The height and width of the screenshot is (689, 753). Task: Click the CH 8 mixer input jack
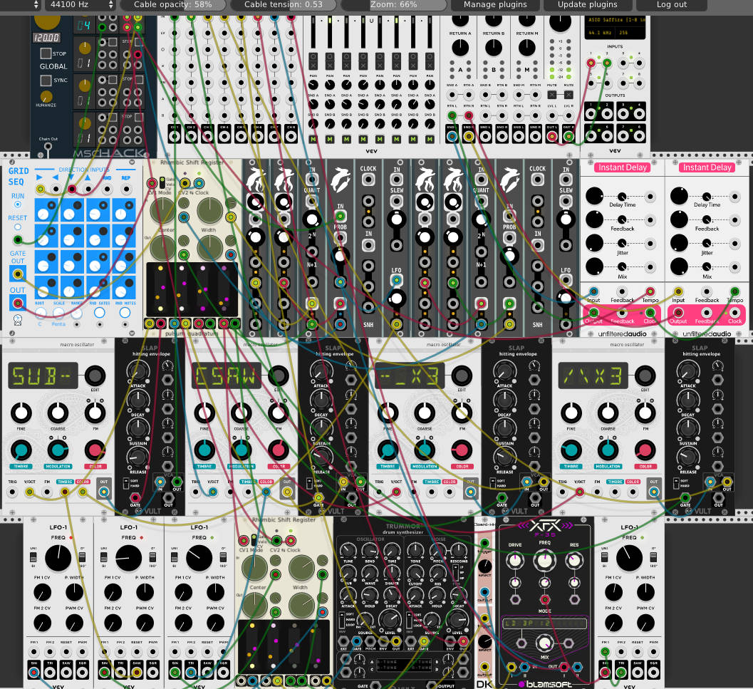coord(291,136)
